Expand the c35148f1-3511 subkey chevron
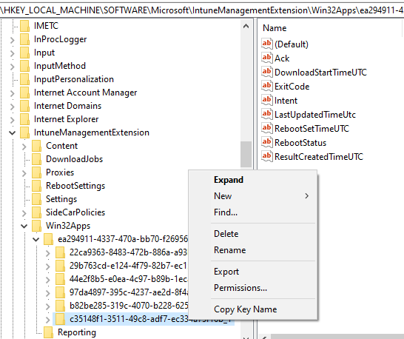 coord(48,320)
